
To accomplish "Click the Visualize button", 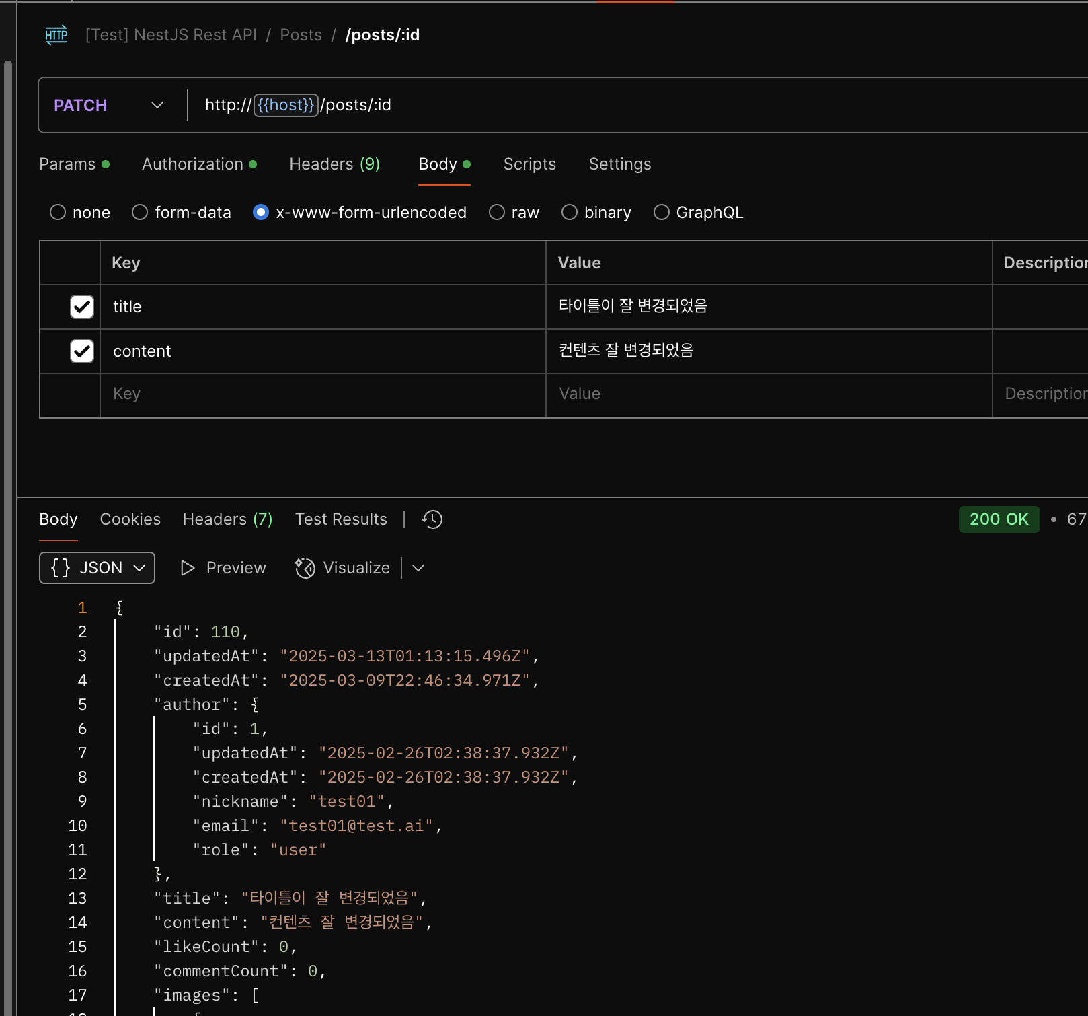I will point(342,568).
